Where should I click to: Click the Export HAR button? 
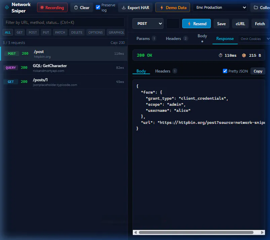click(136, 8)
